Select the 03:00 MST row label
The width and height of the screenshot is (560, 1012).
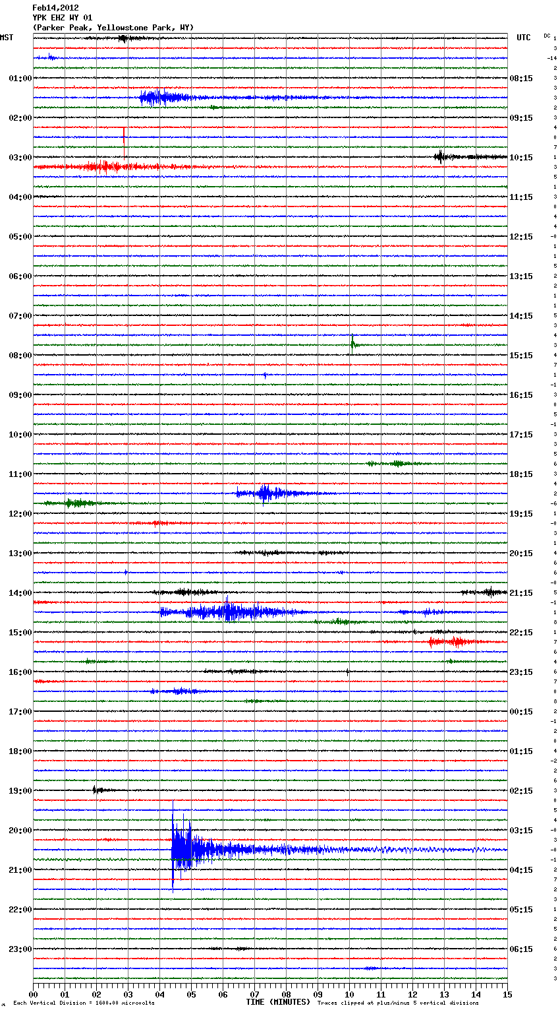[20, 158]
